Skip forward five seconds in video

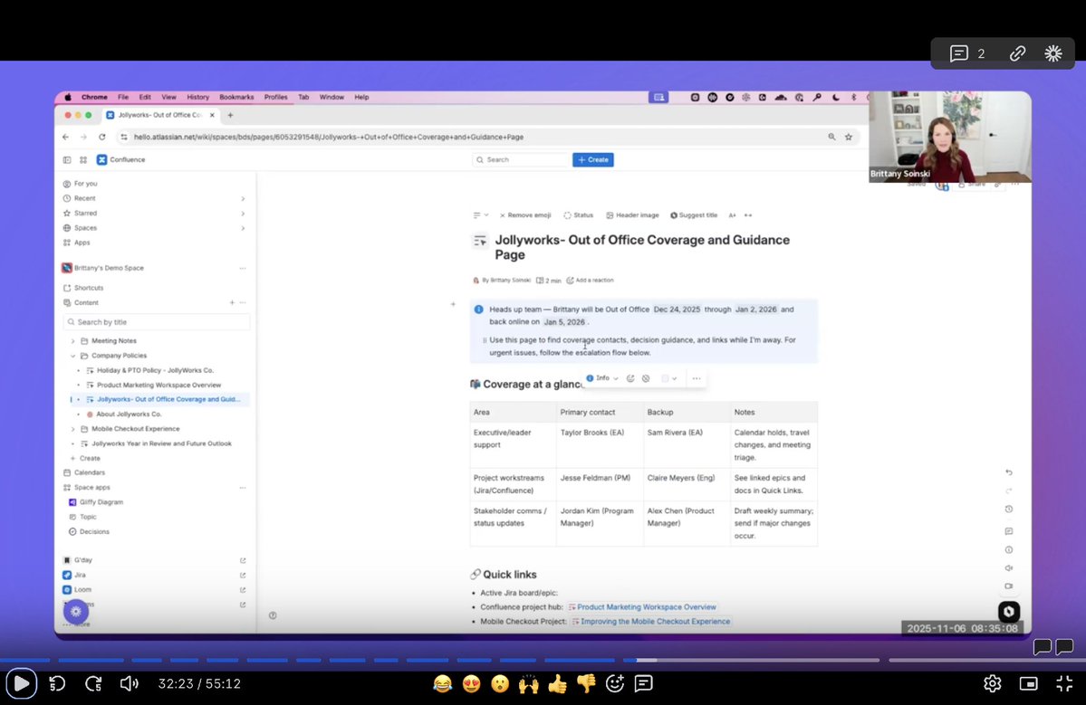click(x=93, y=683)
